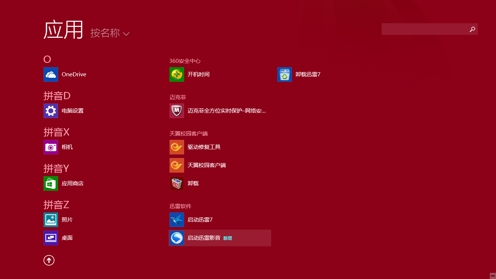Click the 卸载迅雷7 label

click(x=308, y=74)
